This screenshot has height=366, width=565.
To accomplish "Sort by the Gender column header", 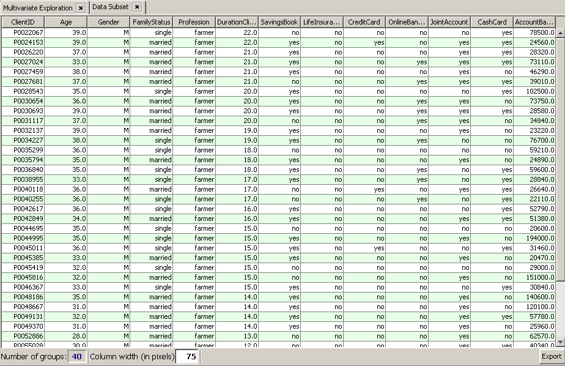I will click(x=108, y=22).
